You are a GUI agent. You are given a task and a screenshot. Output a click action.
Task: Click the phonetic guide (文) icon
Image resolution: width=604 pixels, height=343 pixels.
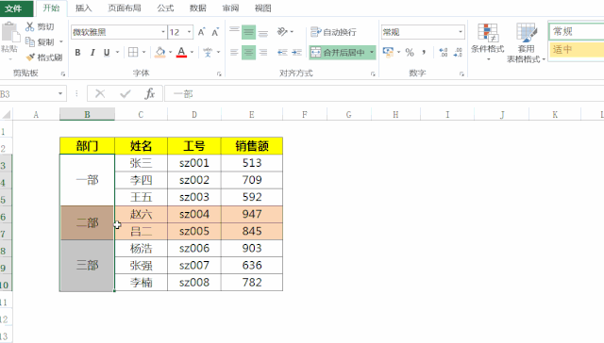(x=208, y=52)
